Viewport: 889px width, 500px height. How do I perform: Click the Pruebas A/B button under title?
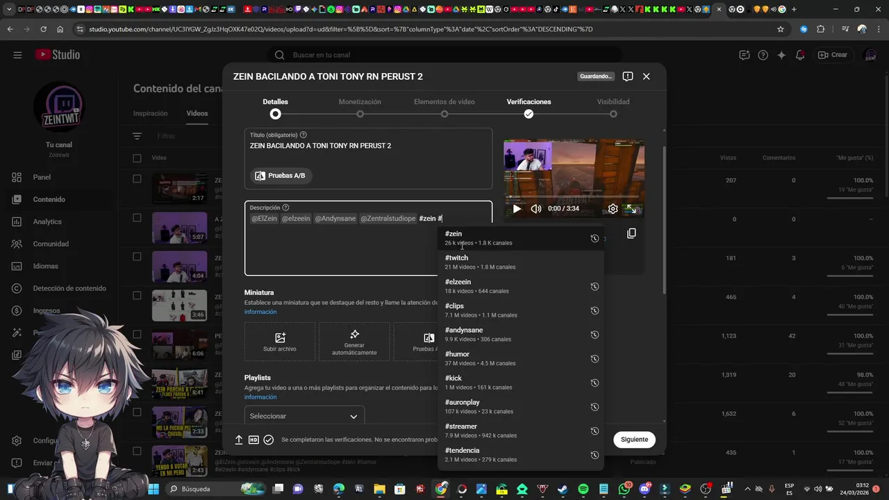click(281, 176)
